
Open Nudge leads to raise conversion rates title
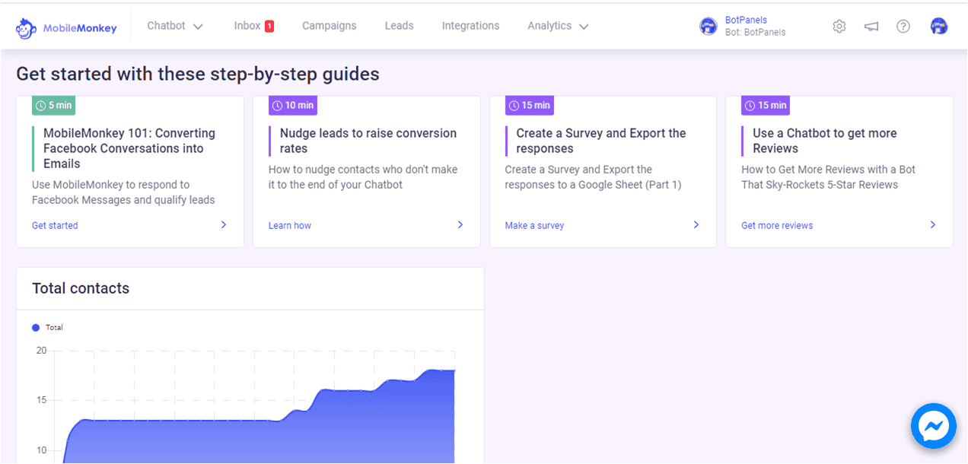coord(368,141)
